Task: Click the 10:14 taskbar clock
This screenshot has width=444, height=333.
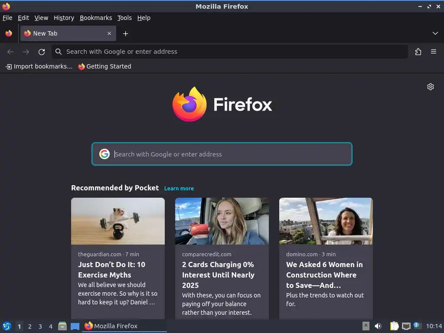Action: click(434, 326)
